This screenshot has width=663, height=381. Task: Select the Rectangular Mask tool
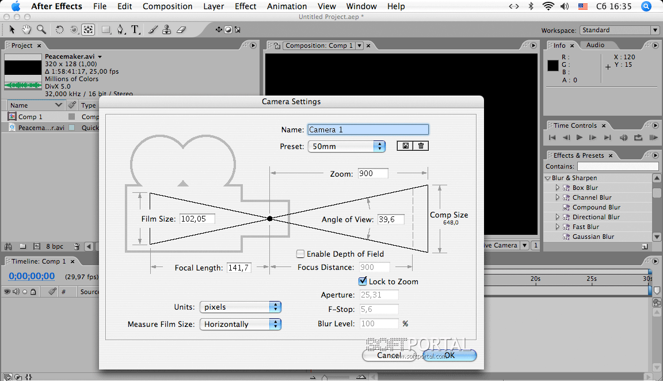106,29
